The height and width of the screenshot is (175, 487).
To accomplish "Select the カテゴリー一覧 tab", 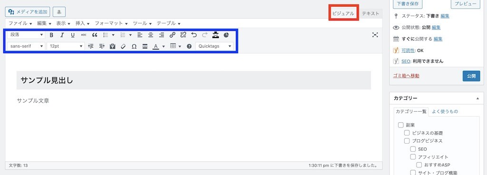I will click(410, 112).
